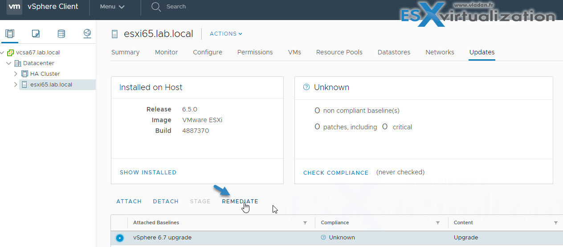Open the Hosts and Clusters view icon
The width and height of the screenshot is (563, 247).
(x=10, y=33)
